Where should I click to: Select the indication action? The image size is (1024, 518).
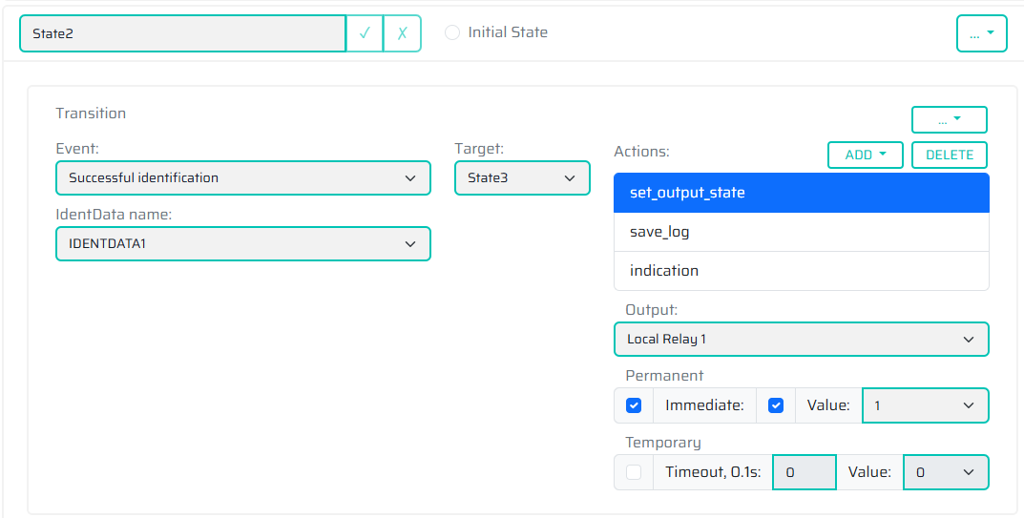(802, 270)
